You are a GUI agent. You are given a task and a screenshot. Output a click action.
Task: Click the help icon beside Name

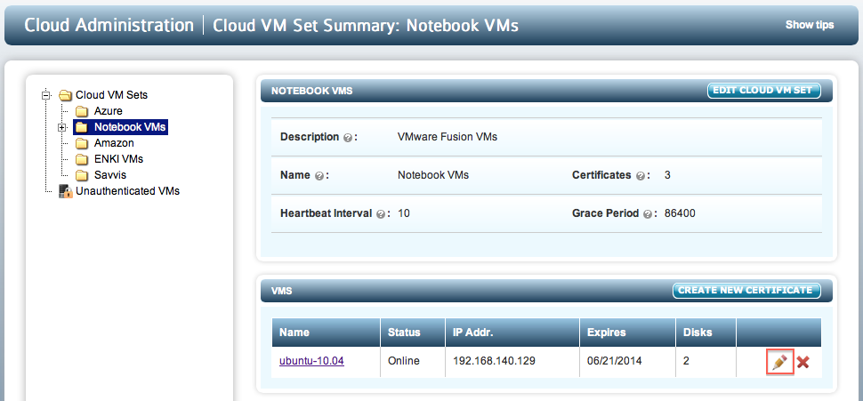[319, 176]
